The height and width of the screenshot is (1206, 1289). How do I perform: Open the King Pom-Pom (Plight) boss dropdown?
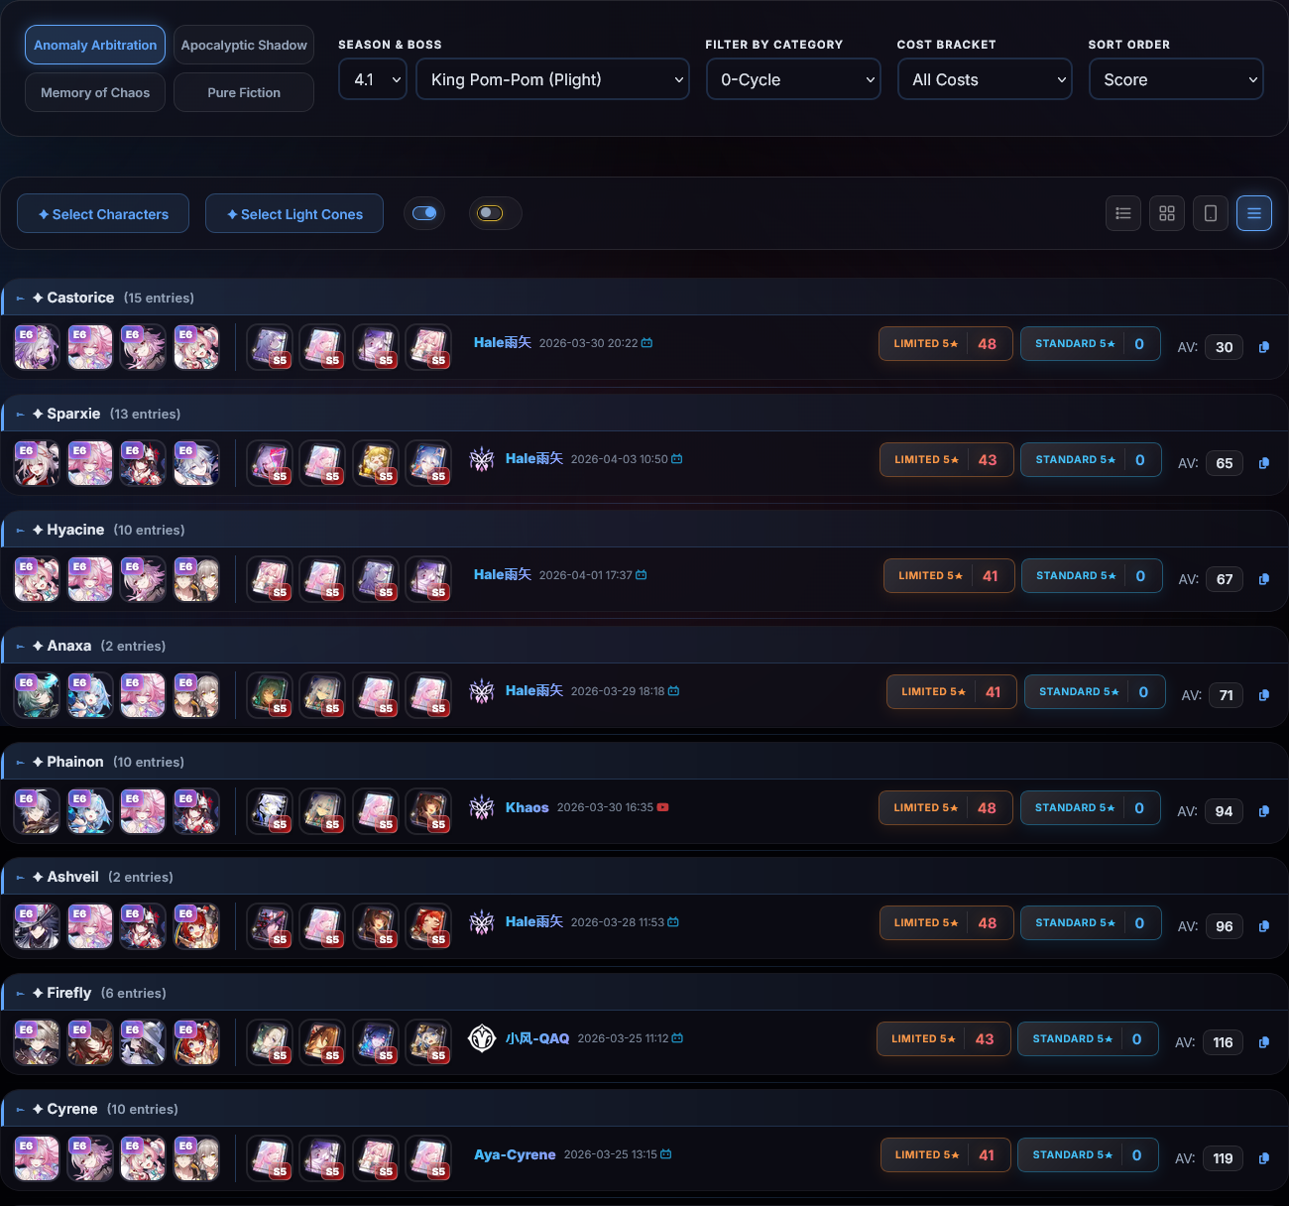(553, 79)
